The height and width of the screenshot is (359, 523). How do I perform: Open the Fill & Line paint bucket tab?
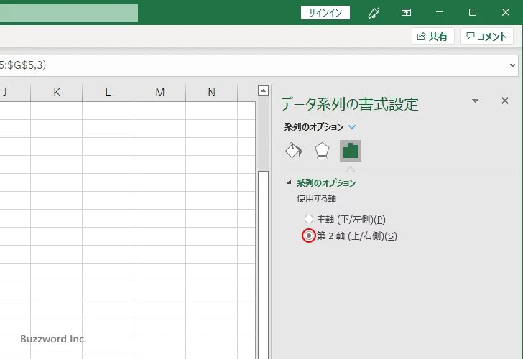(294, 151)
